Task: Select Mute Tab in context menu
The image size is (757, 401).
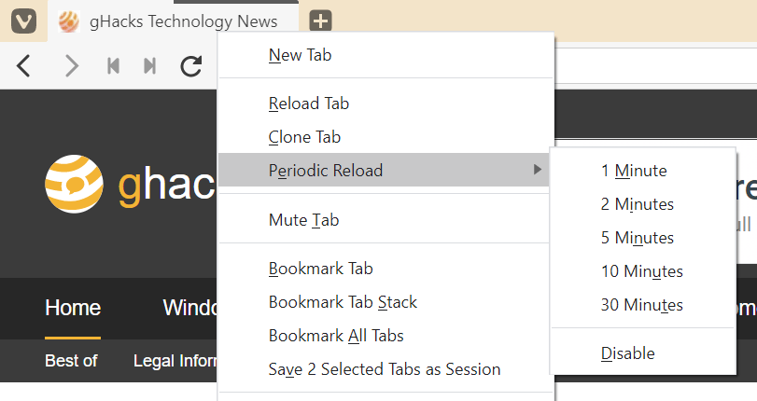Action: click(303, 220)
